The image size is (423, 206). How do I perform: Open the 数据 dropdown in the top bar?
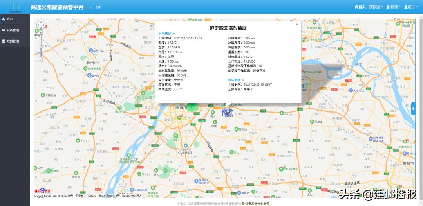(376, 7)
